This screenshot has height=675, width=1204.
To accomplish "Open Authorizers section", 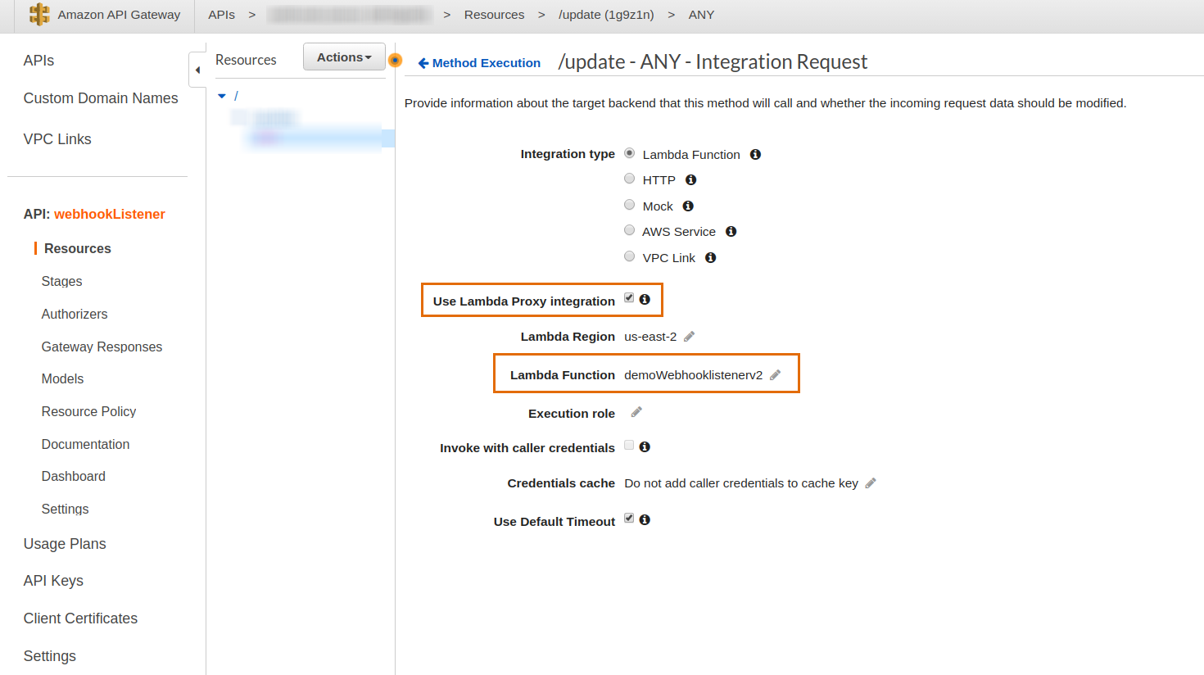I will 75,314.
